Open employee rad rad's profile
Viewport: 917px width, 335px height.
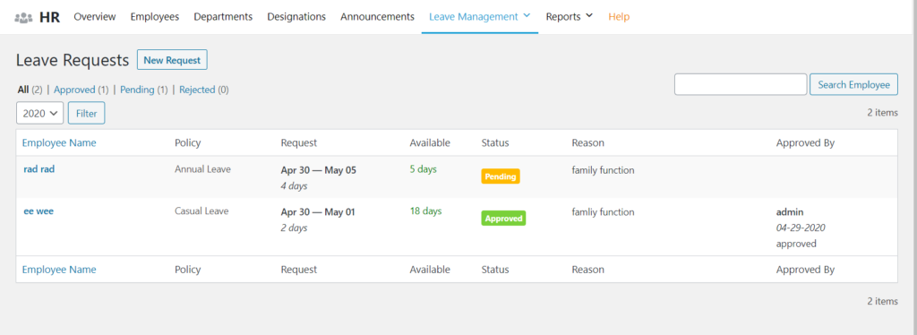click(x=39, y=169)
